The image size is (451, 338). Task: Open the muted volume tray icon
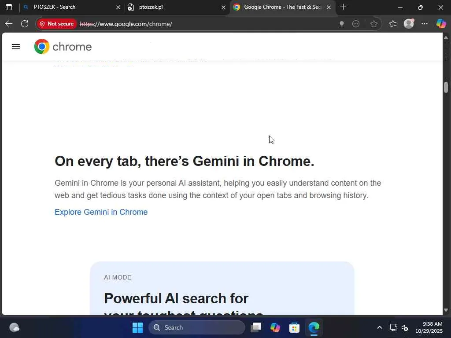click(x=405, y=327)
